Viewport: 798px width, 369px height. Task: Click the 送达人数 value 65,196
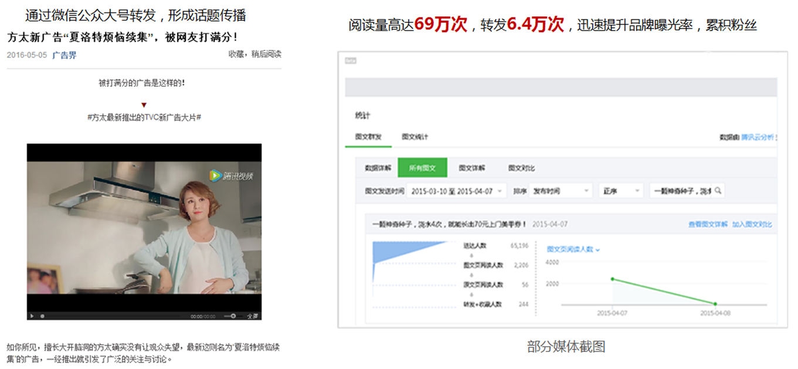pos(519,246)
